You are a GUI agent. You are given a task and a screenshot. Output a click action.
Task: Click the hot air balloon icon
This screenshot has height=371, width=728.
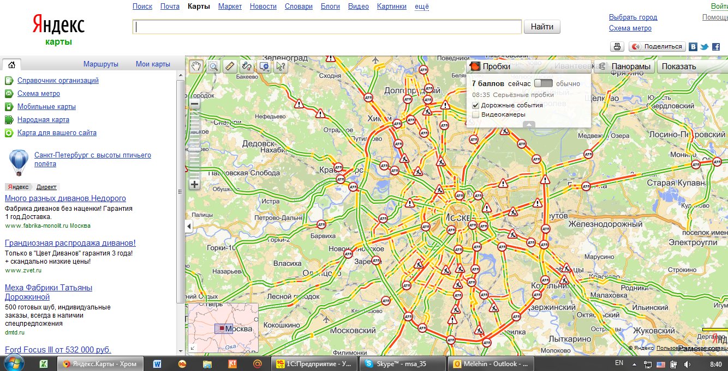(19, 162)
